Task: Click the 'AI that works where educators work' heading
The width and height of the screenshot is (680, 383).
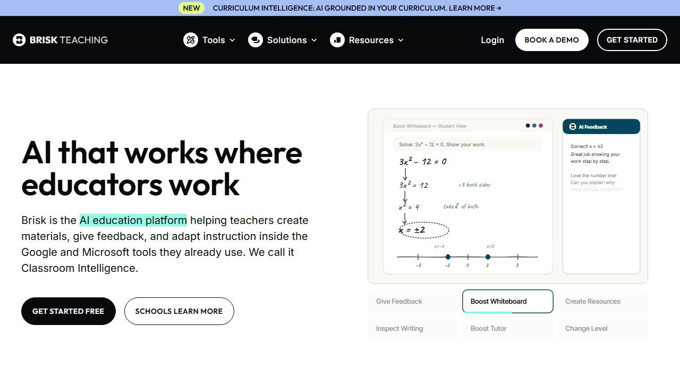Action: coord(162,168)
